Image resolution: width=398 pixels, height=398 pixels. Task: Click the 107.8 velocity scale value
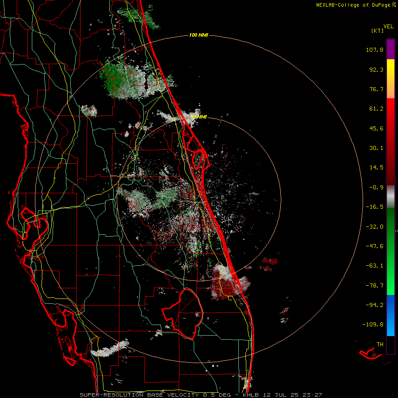375,50
